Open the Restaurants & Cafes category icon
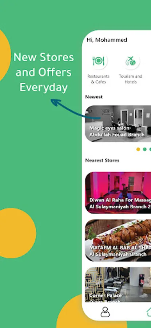This screenshot has width=151, height=328. point(98,61)
